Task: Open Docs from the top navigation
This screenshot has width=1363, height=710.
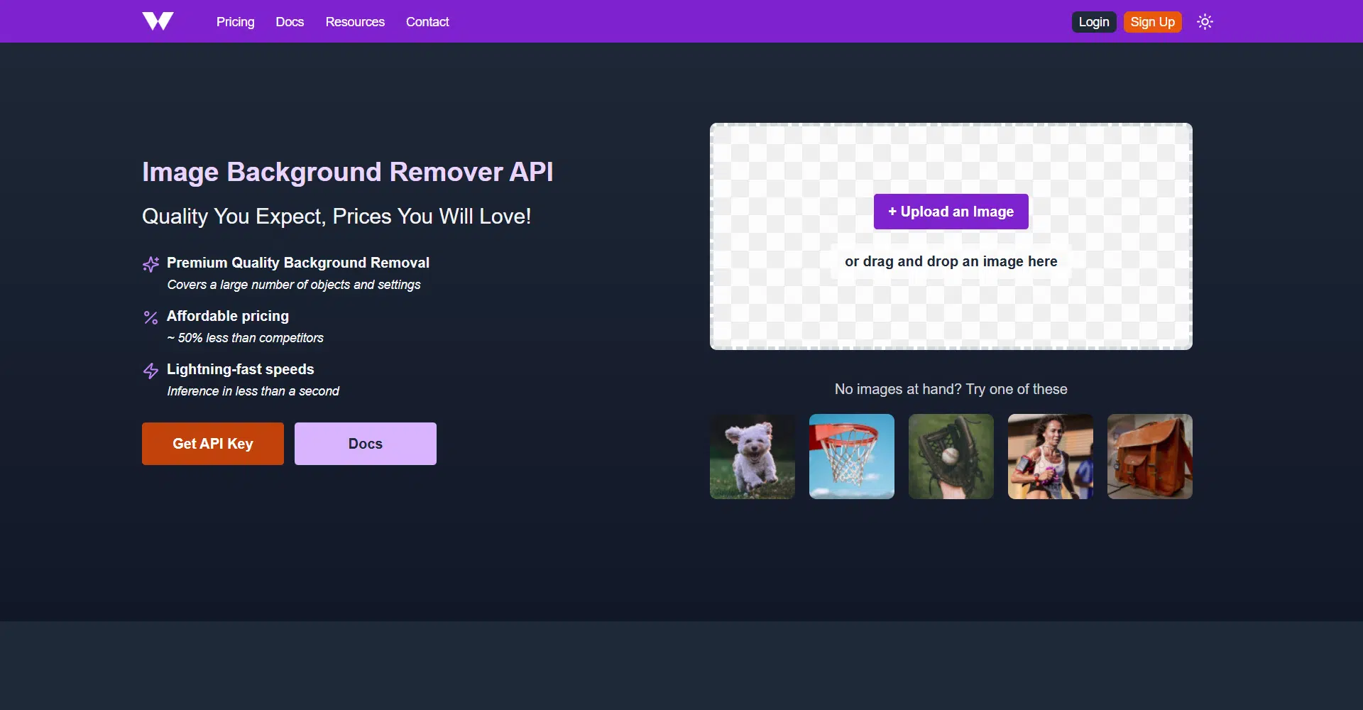Action: click(x=290, y=22)
